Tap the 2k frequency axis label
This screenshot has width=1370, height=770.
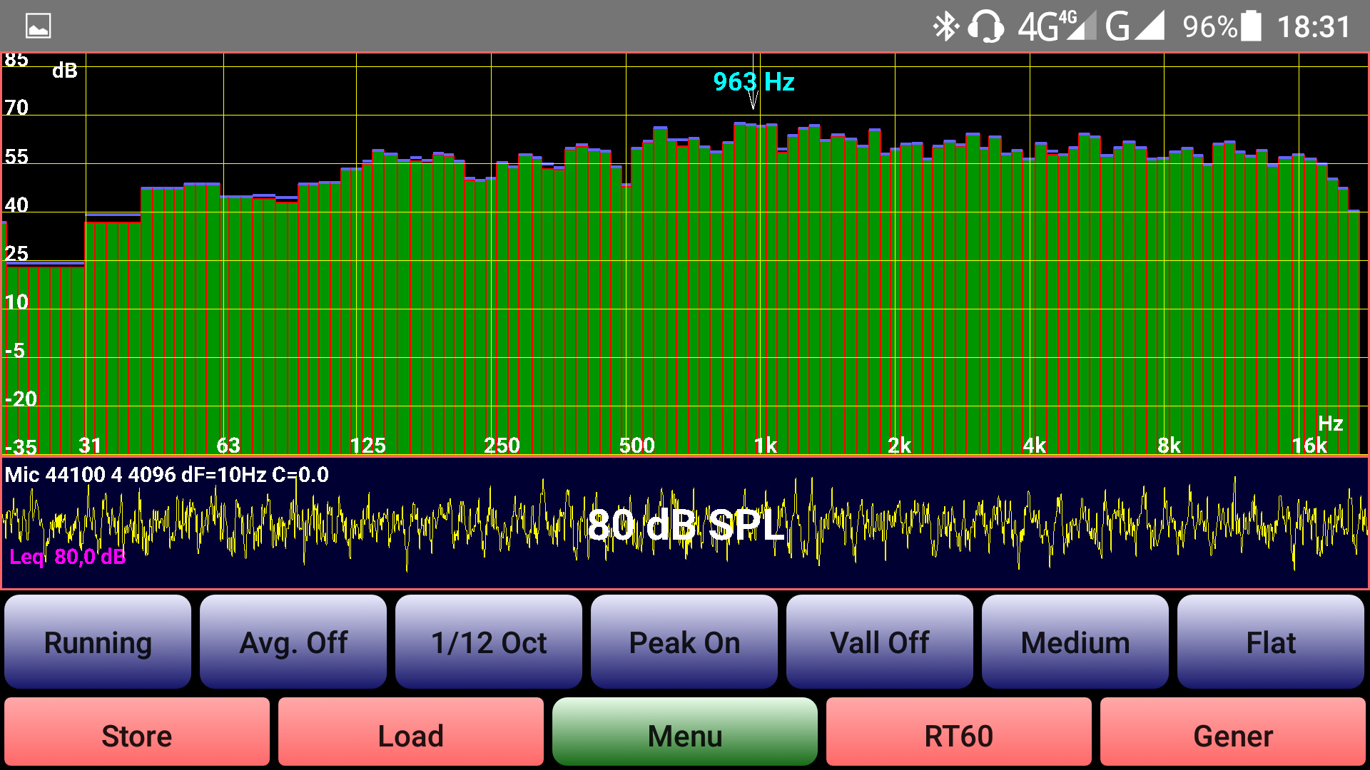pos(899,446)
